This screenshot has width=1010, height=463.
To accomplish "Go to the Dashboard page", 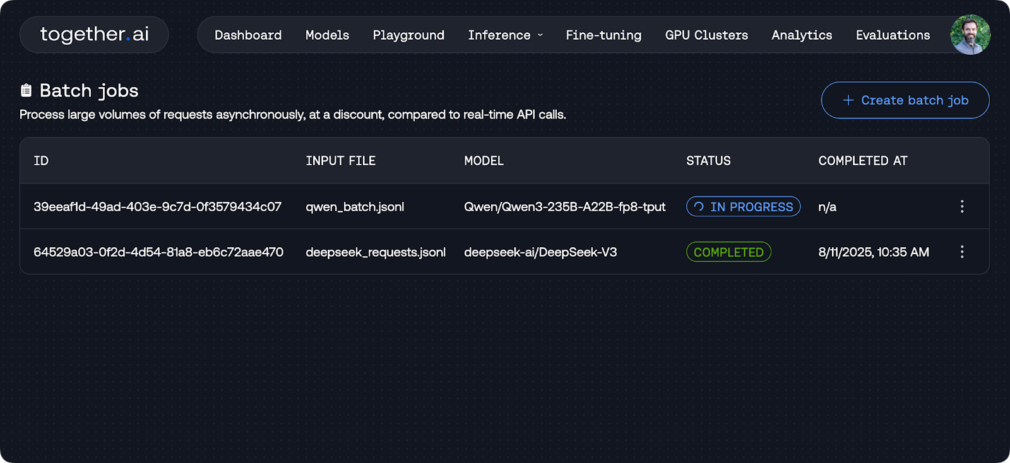I will (x=248, y=35).
